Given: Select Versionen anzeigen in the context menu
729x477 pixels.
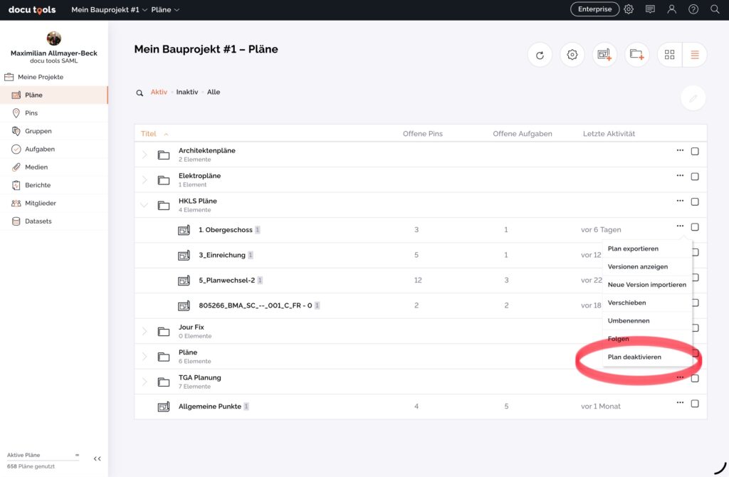Looking at the screenshot, I should (637, 266).
